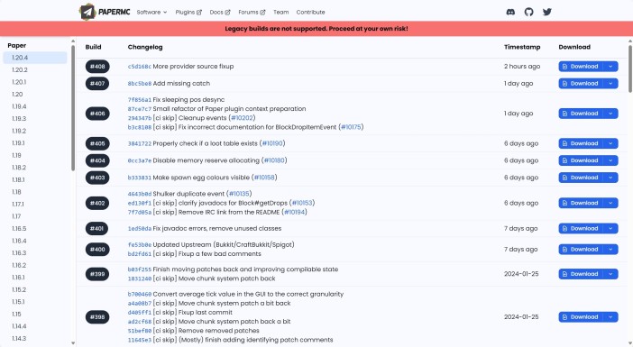Click the main page scrollbar thumb
This screenshot has height=347, width=633.
point(630,69)
